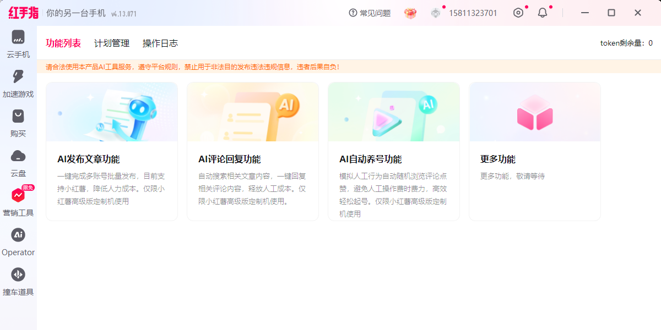
Task: Close the 红手指 window
Action: pyautogui.click(x=638, y=13)
